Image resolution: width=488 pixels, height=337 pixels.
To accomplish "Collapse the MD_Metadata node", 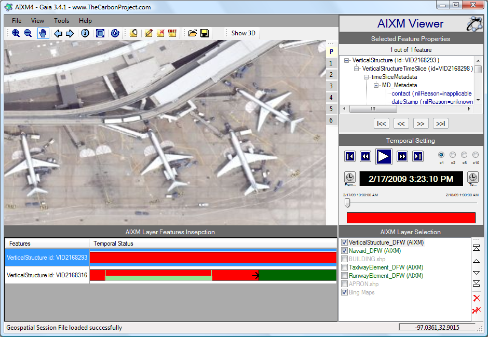I will click(x=376, y=85).
